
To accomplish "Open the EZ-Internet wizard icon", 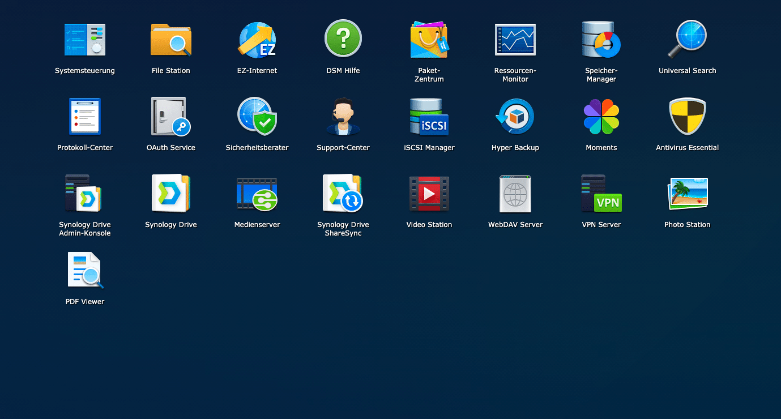I will coord(257,40).
